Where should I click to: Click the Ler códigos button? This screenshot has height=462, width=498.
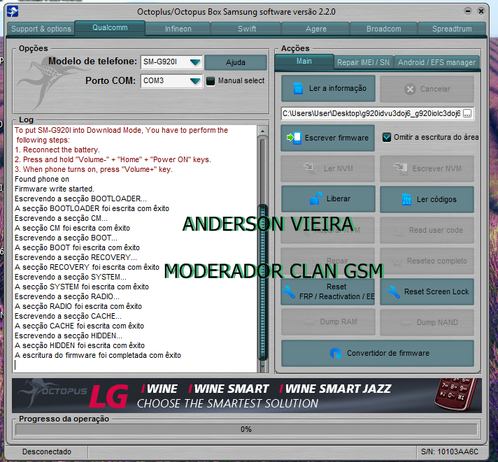427,200
